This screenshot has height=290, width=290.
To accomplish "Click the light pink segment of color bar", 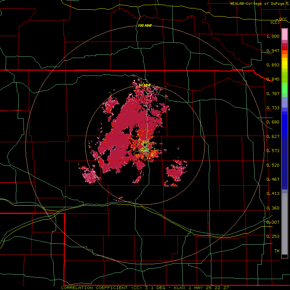I will point(285,34).
